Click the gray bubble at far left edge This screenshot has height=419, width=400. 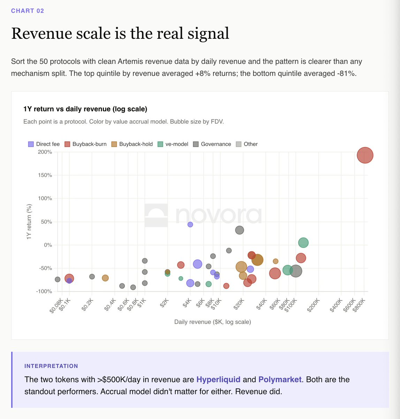coord(58,279)
